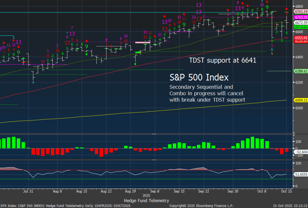Click the pink highlighted bar before Sep 8

coord(142,43)
